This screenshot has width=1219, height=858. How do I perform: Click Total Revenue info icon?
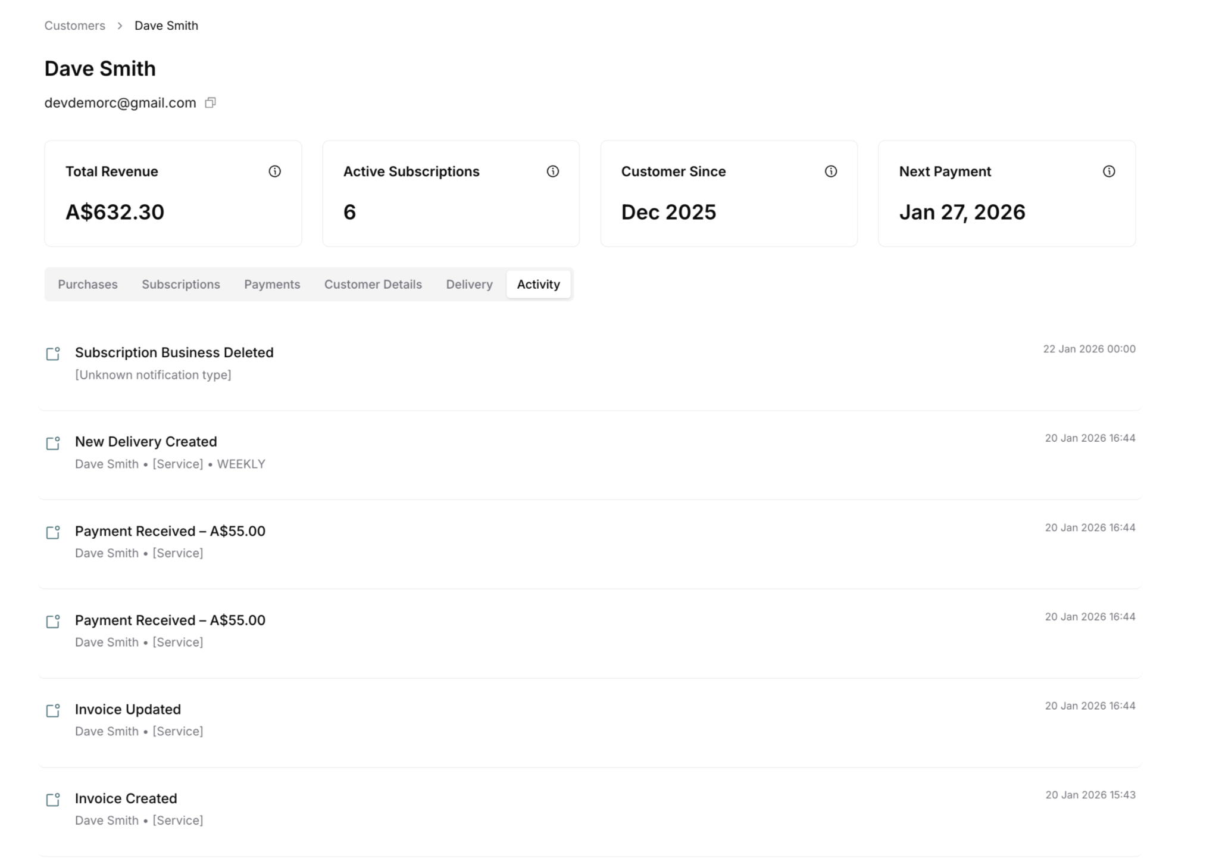point(274,171)
